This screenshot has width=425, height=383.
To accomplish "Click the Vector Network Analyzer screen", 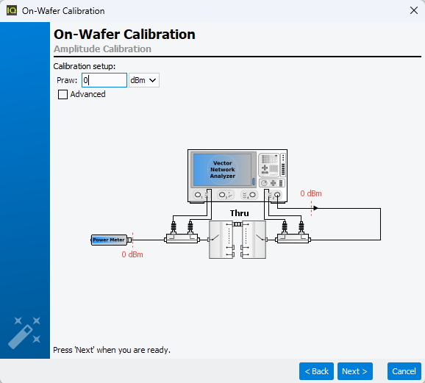I will pyautogui.click(x=223, y=170).
